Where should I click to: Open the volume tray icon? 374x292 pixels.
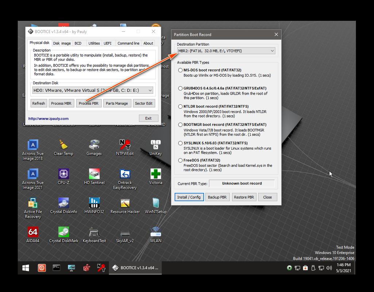click(x=329, y=268)
